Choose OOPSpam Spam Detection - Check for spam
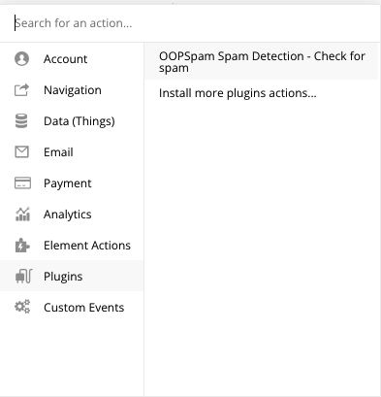This screenshot has width=381, height=397. 261,62
